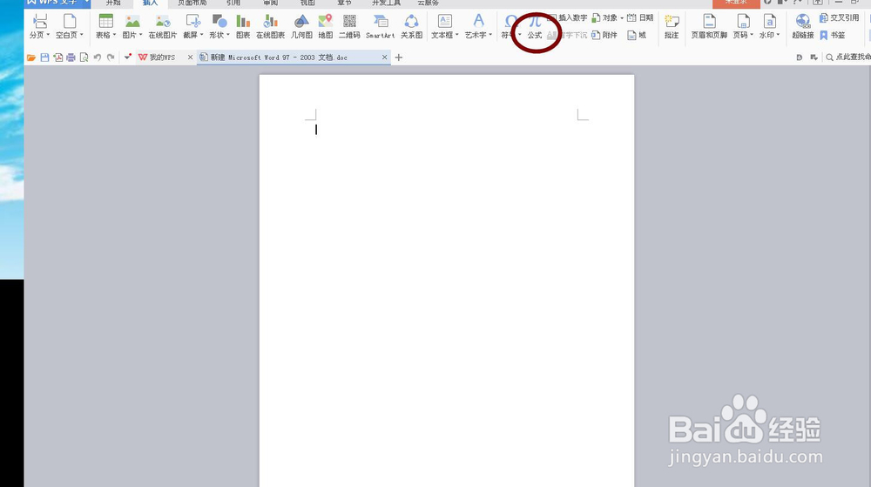Open the SmartArt insert tool
This screenshot has width=871, height=487.
click(x=381, y=27)
